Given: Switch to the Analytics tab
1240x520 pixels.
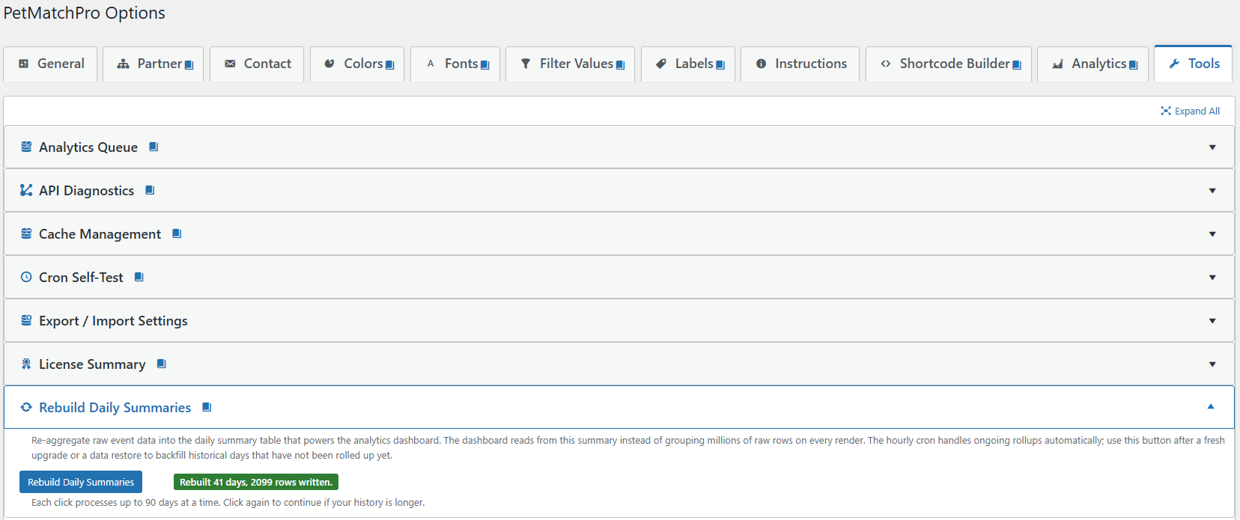Looking at the screenshot, I should click(x=1092, y=64).
